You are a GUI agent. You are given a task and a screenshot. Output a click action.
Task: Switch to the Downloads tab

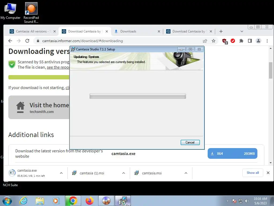coord(137,31)
